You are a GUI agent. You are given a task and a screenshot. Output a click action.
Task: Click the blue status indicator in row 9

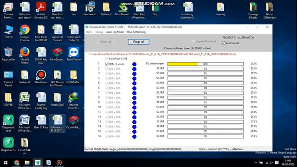coord(134,103)
